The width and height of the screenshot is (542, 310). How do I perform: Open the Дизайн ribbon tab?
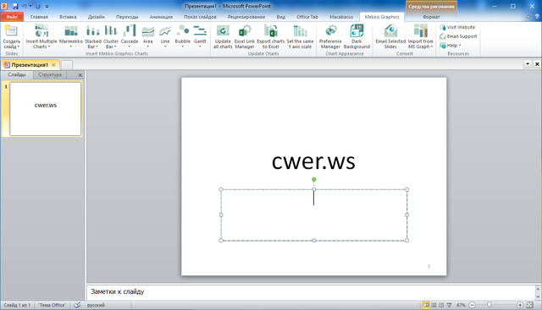[x=96, y=17]
